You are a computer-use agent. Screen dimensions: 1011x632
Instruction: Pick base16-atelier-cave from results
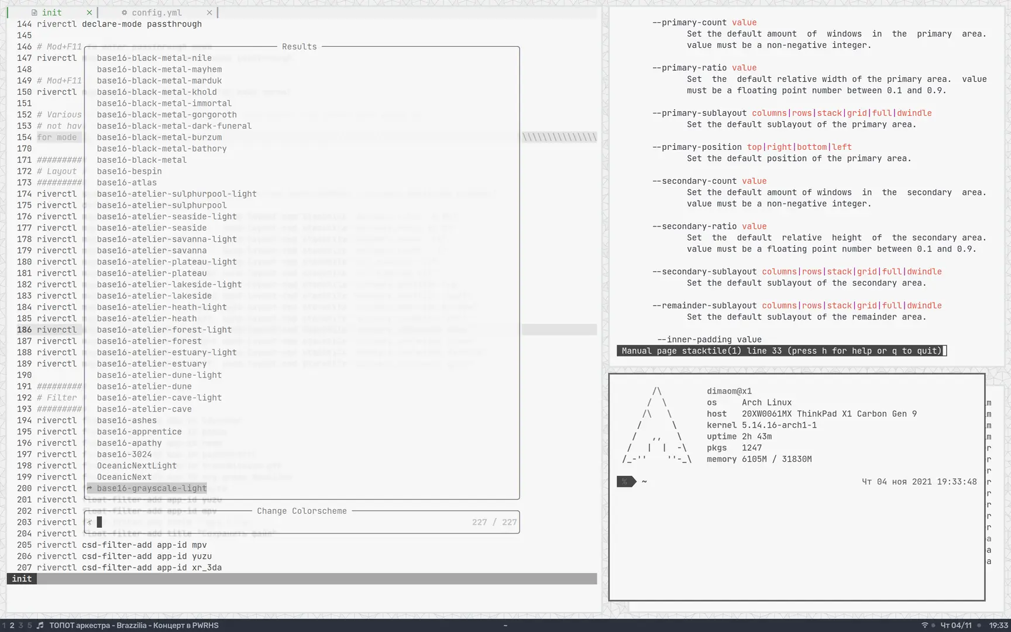pos(144,409)
